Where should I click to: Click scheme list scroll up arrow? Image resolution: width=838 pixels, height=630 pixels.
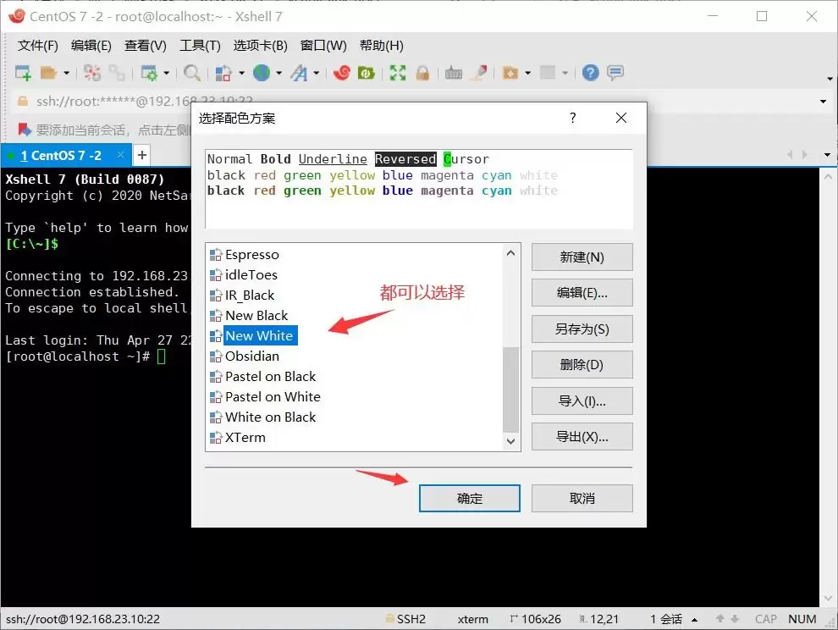click(511, 253)
